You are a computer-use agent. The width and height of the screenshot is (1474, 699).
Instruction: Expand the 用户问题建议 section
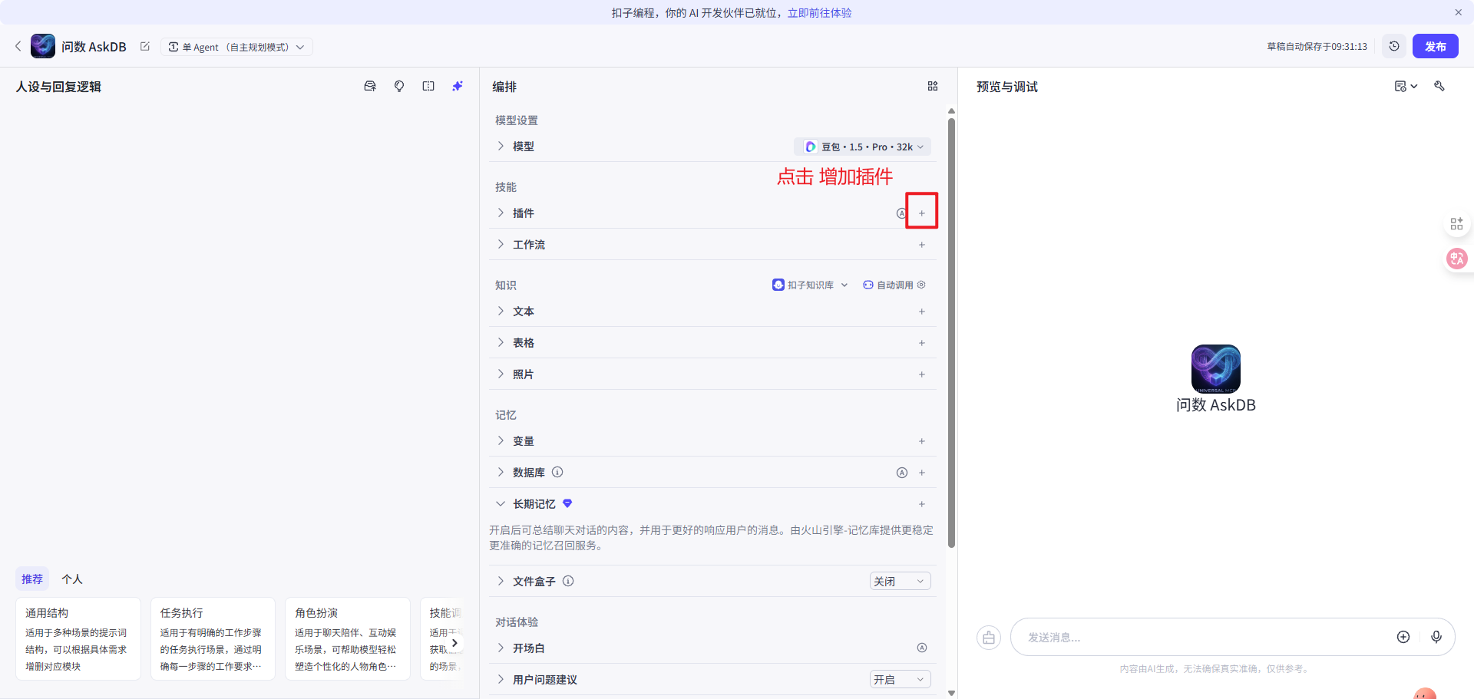(x=501, y=679)
